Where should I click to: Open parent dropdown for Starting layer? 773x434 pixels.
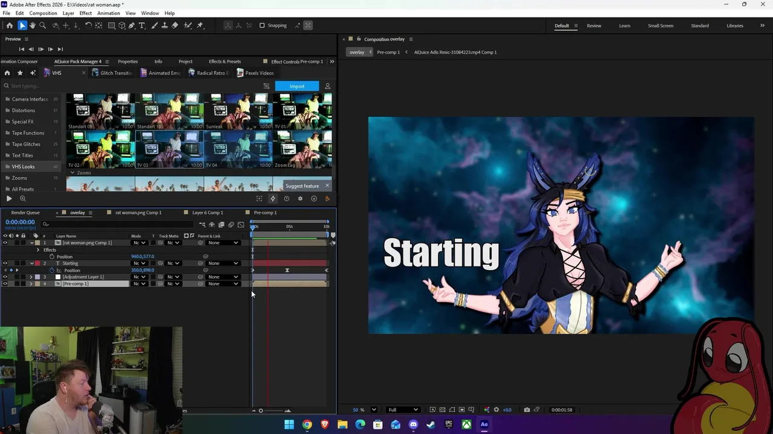tap(223, 263)
